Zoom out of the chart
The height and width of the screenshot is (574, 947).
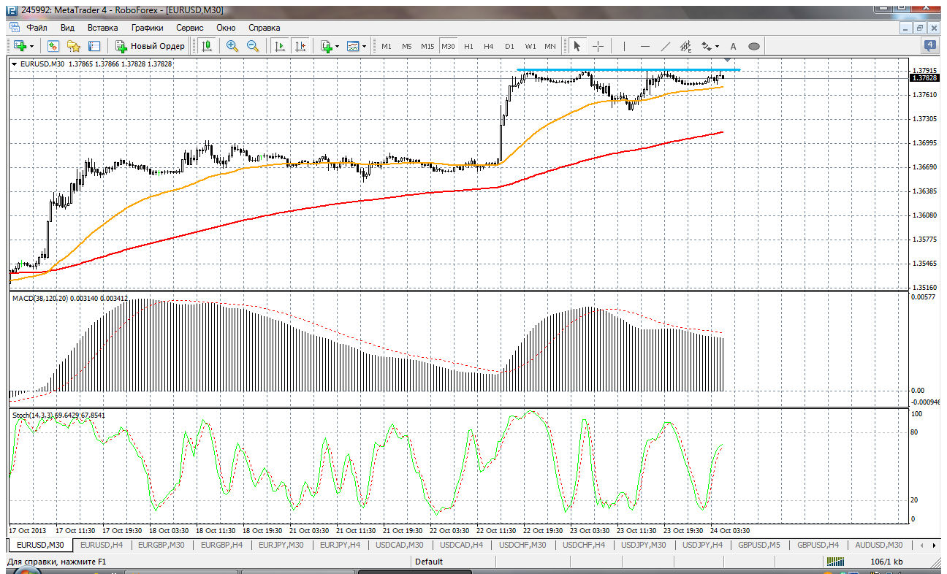[x=253, y=46]
